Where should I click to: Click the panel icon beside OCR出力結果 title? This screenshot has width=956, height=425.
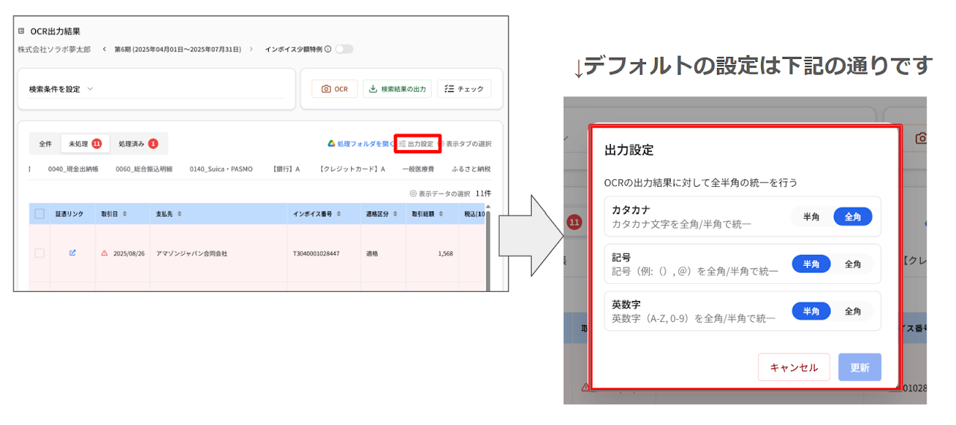21,31
